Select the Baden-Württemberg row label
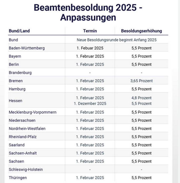The height and width of the screenshot is (183, 180). (27, 48)
